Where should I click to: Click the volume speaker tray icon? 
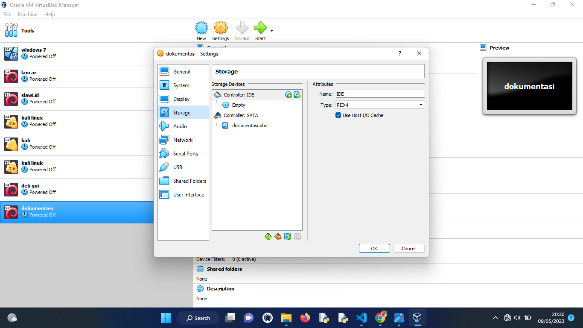tap(517, 318)
